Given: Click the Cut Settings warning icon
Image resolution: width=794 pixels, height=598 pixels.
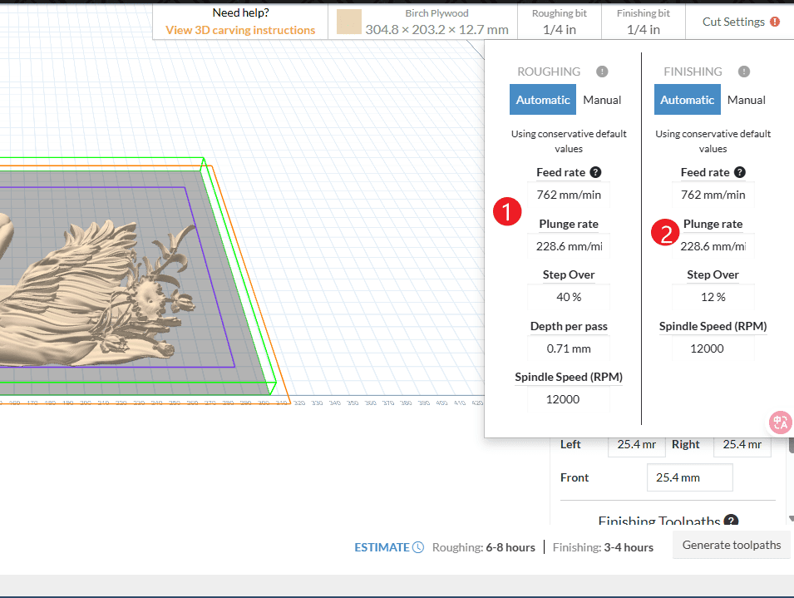Looking at the screenshot, I should [775, 22].
